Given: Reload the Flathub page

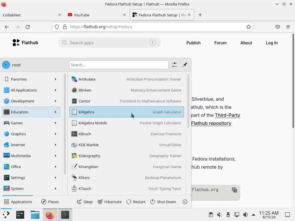Looking at the screenshot, I should pos(28,27).
